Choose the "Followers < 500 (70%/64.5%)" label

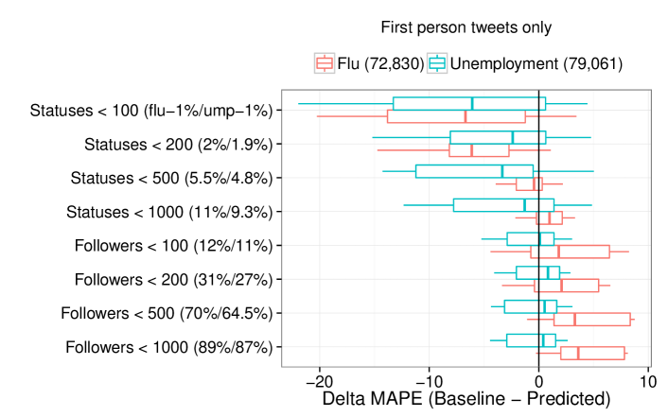(x=167, y=313)
